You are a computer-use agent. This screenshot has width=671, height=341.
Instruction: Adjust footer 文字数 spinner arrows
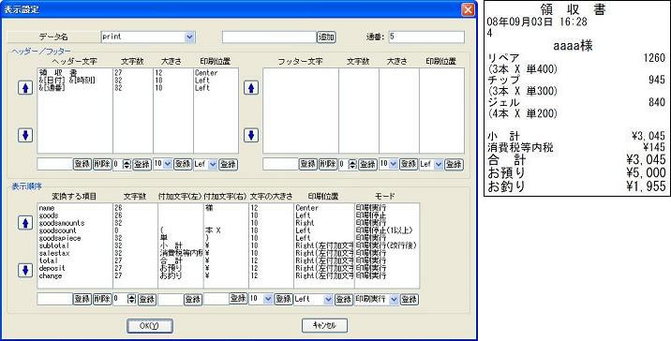point(352,164)
